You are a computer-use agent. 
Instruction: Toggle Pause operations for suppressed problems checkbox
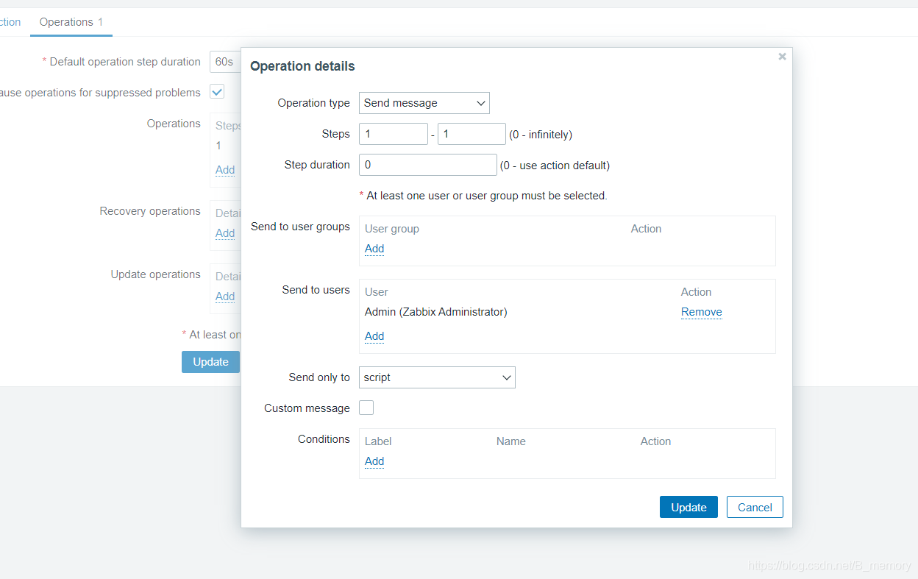coord(217,92)
